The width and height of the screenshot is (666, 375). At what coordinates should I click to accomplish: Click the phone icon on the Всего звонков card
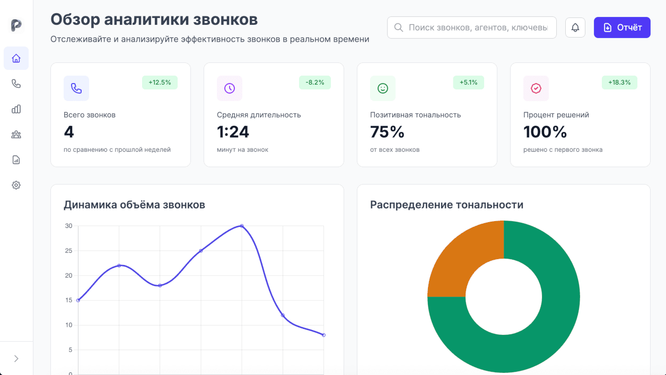[76, 88]
